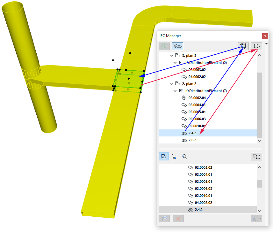Screen dimensions: 273x232
Task: Select element 2.6.2 in the tree
Action: pyautogui.click(x=192, y=140)
